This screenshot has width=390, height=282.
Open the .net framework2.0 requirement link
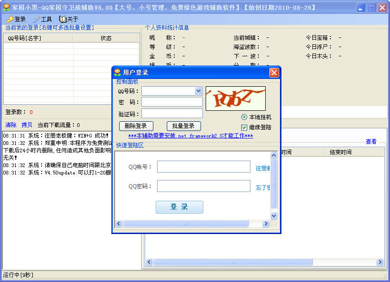190,136
